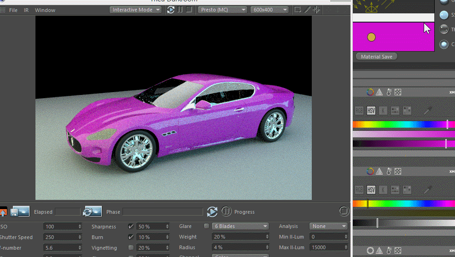Image resolution: width=455 pixels, height=257 pixels.
Task: Open the IR menu
Action: point(26,10)
